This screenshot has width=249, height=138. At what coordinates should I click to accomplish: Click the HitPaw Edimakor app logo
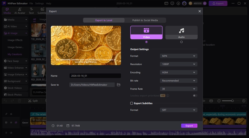[4, 3]
